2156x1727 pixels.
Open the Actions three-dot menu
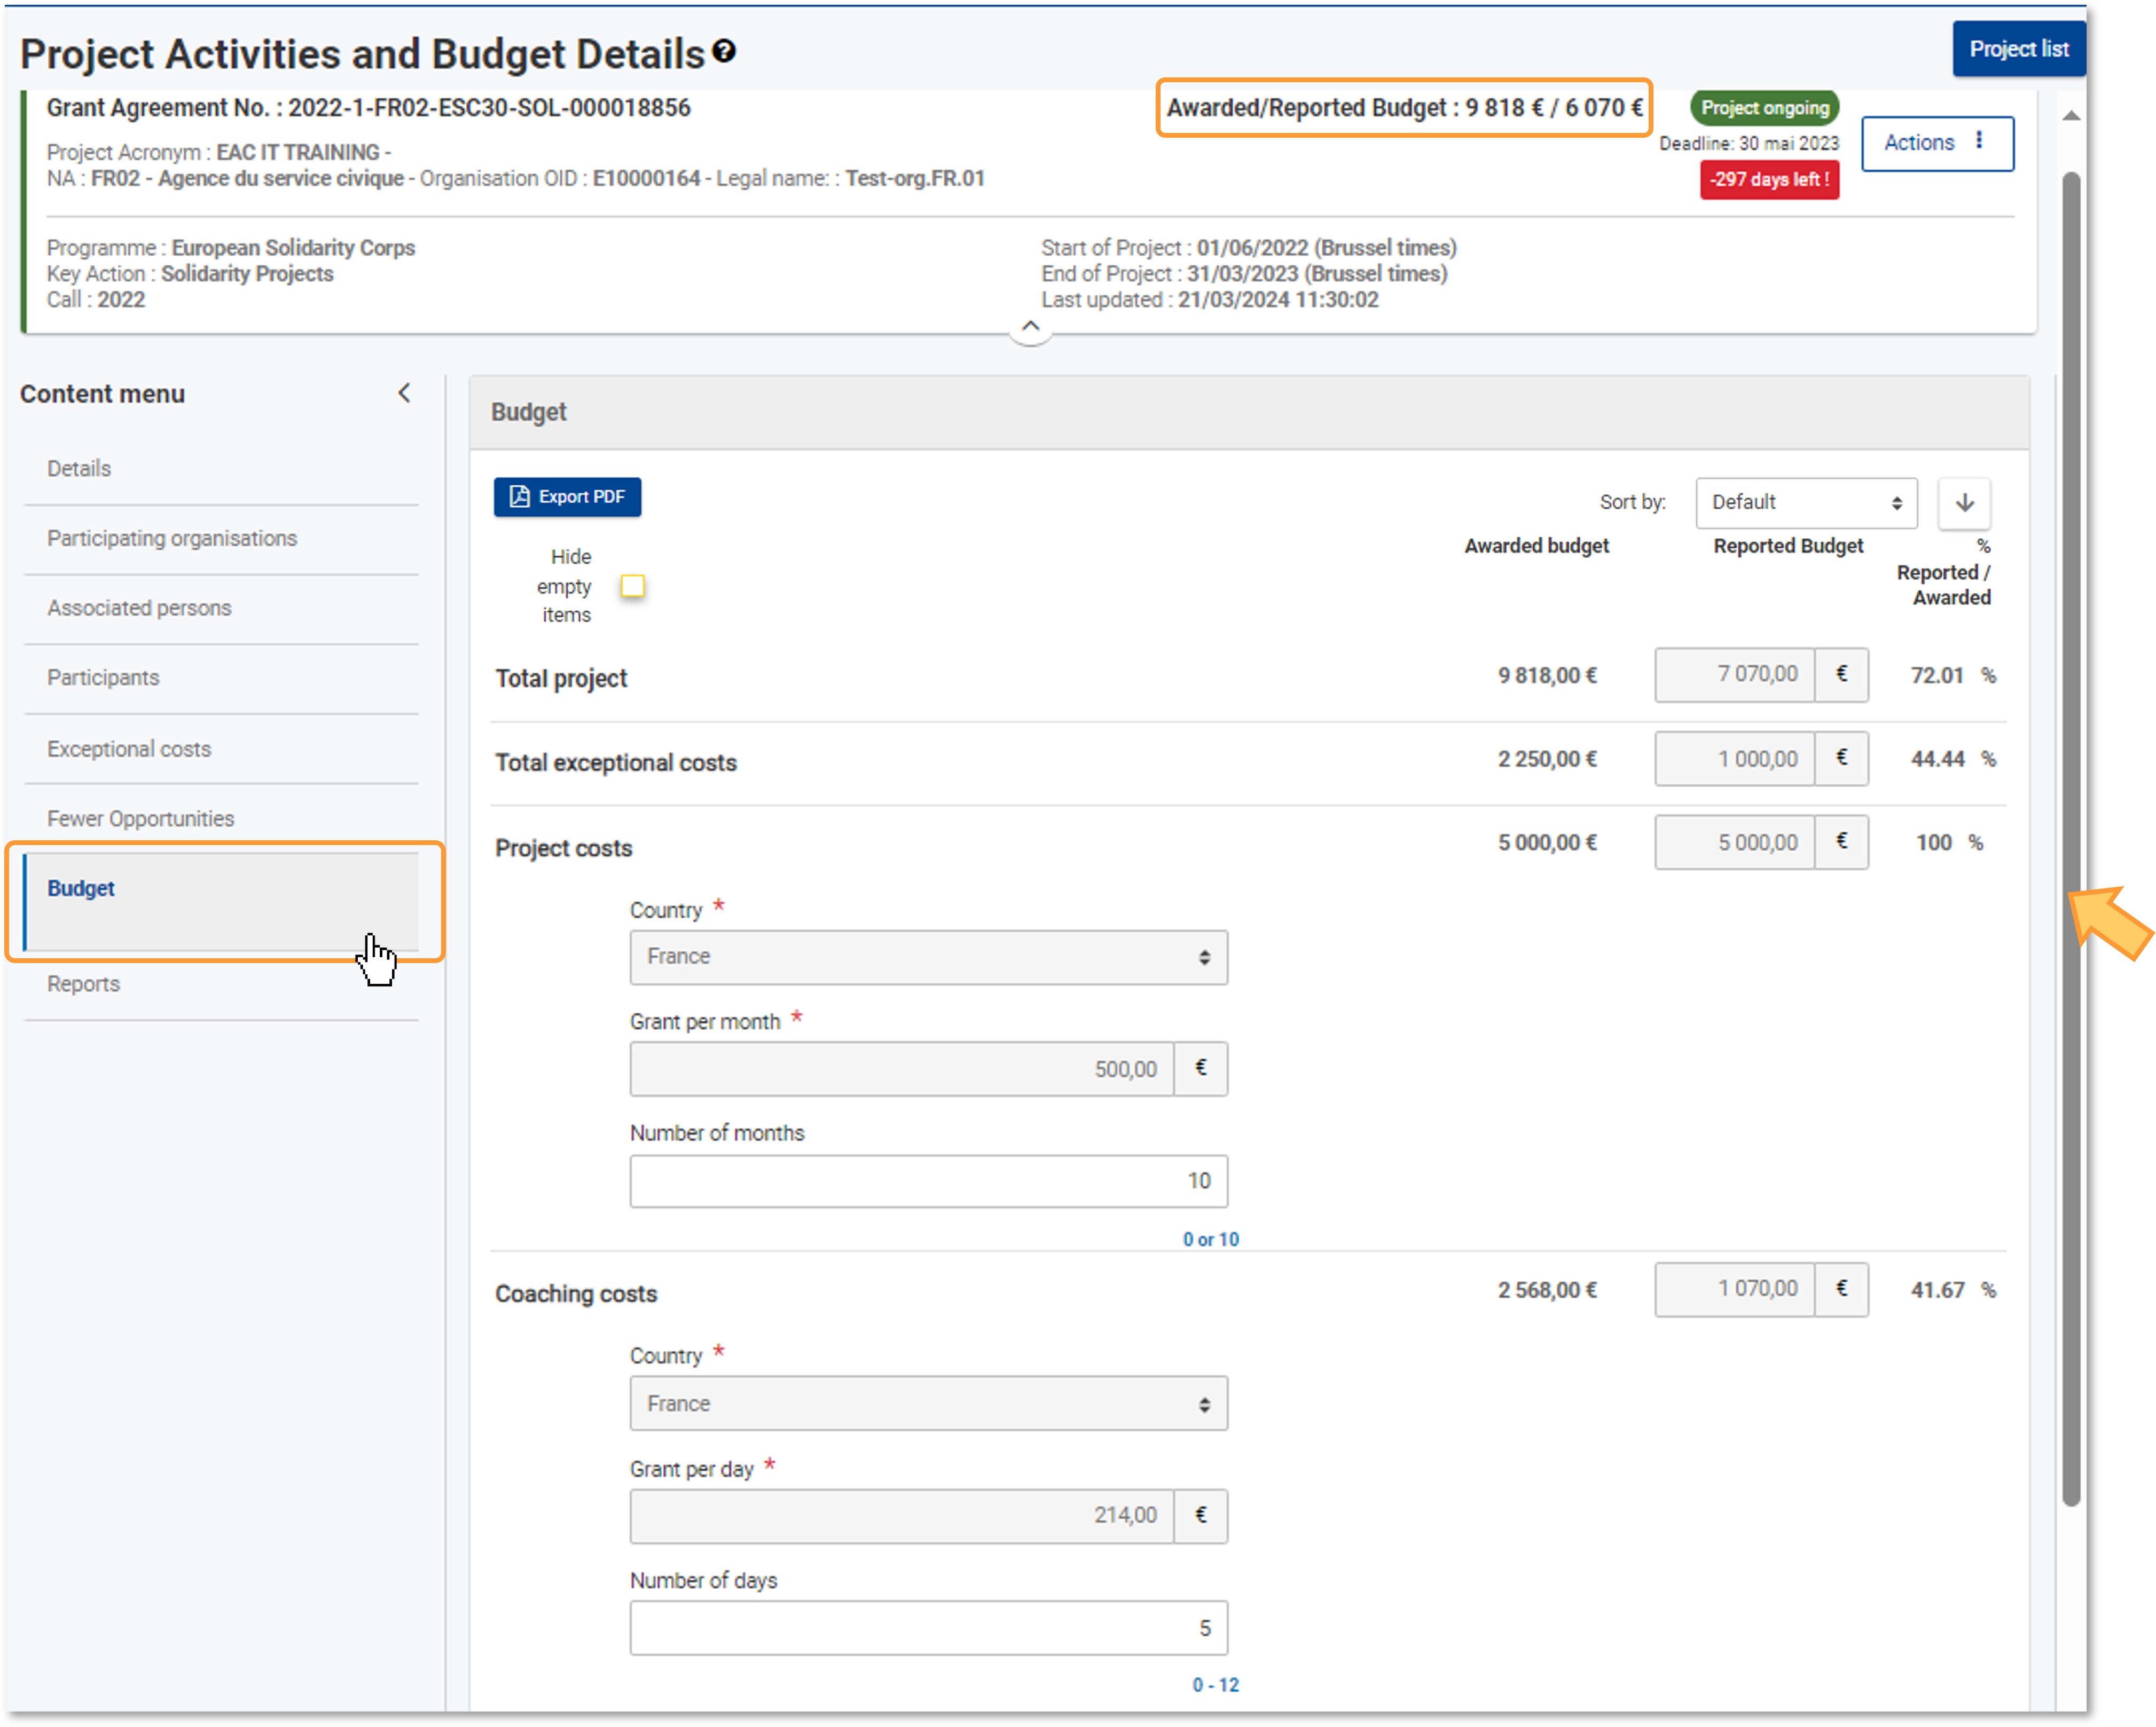click(x=1937, y=143)
